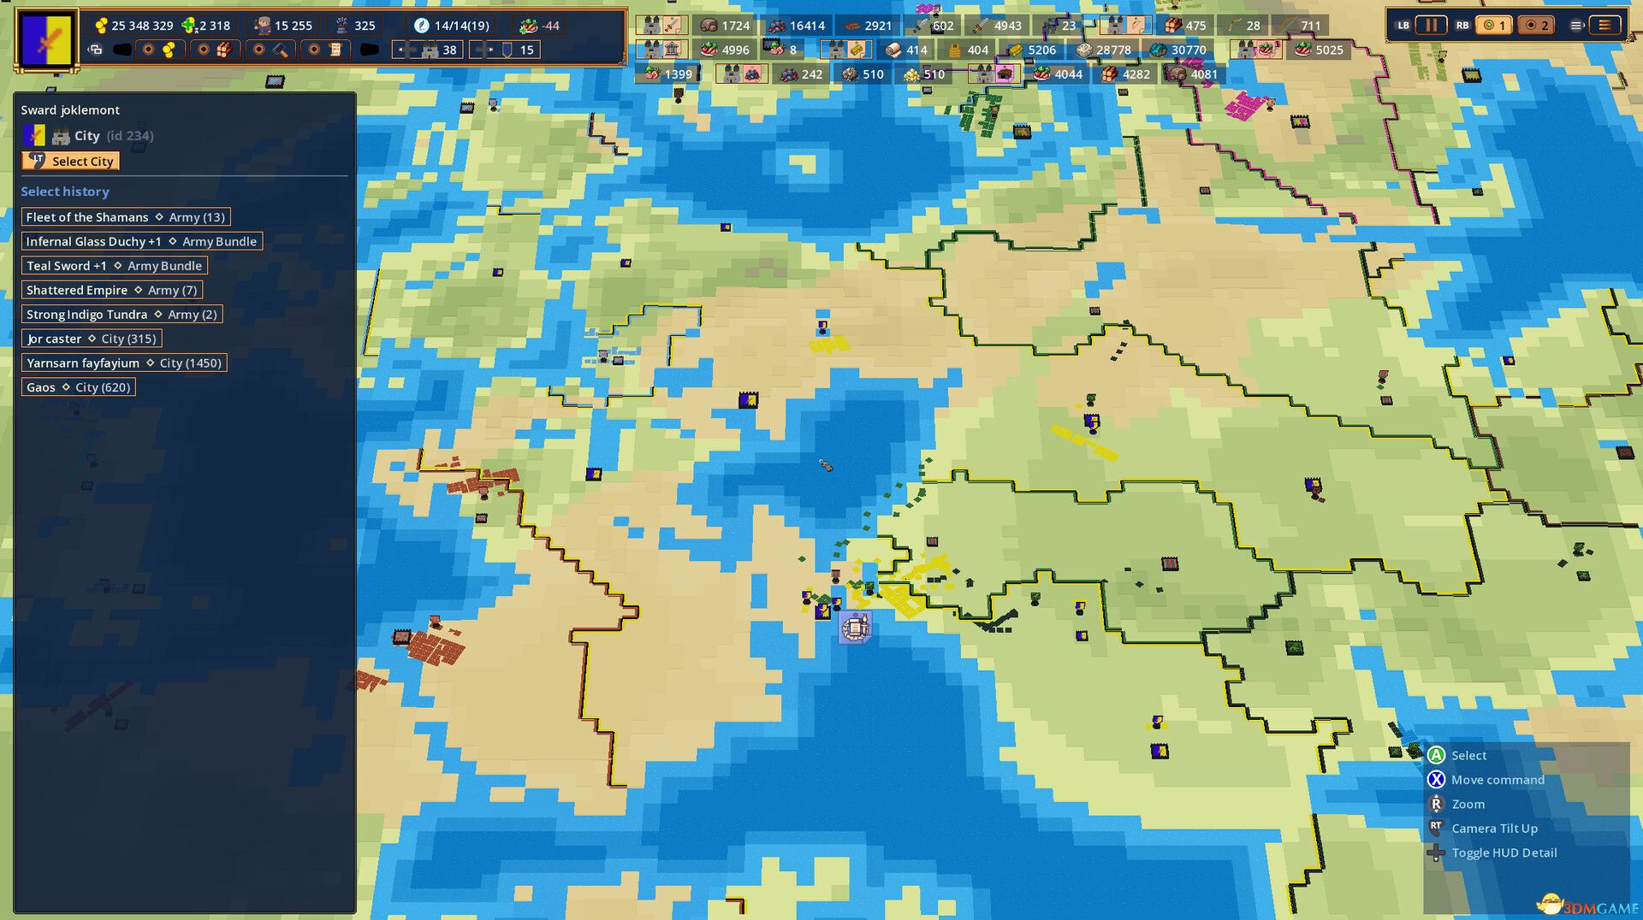1643x920 pixels.
Task: Select Infernal Glass Duchy +1 army bundle
Action: pyautogui.click(x=141, y=242)
